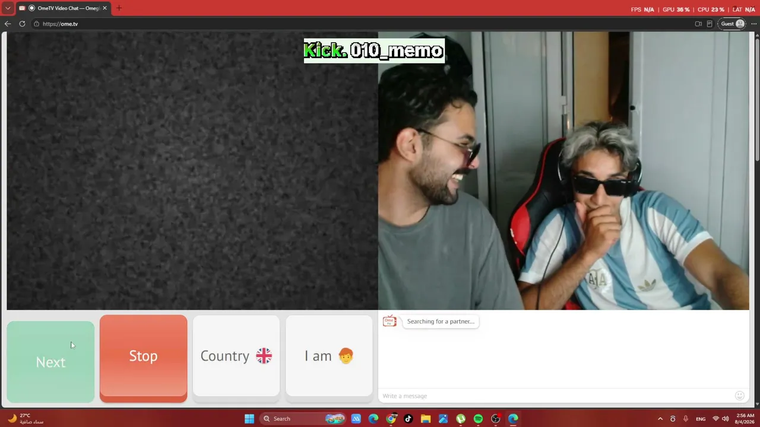Open the reading view icon in toolbar
Screen dimensions: 760x427
pyautogui.click(x=710, y=24)
